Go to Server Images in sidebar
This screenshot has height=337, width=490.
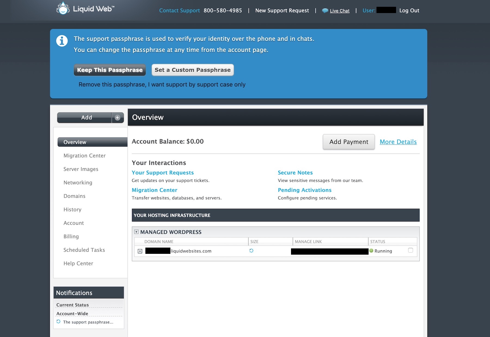point(81,169)
